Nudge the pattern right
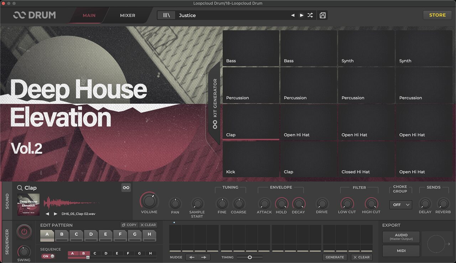Screen dimensions: 456x263 pyautogui.click(x=204, y=257)
